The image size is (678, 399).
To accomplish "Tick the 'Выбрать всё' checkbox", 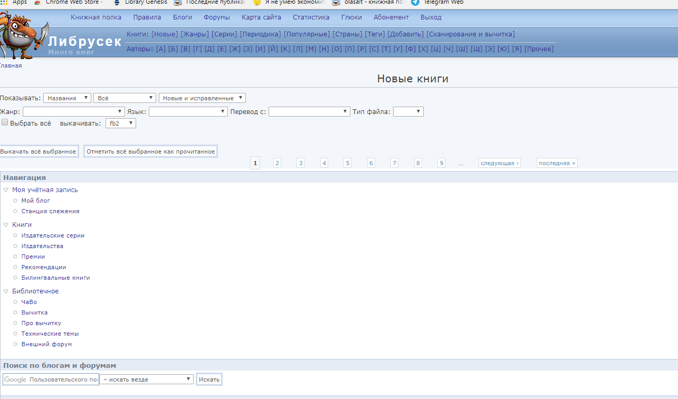I will pos(5,122).
